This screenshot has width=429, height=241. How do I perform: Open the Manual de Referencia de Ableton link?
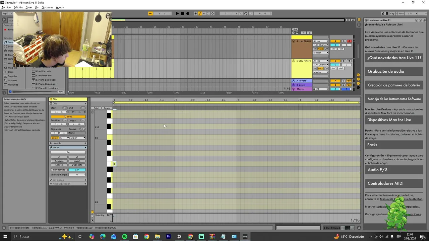click(x=401, y=199)
